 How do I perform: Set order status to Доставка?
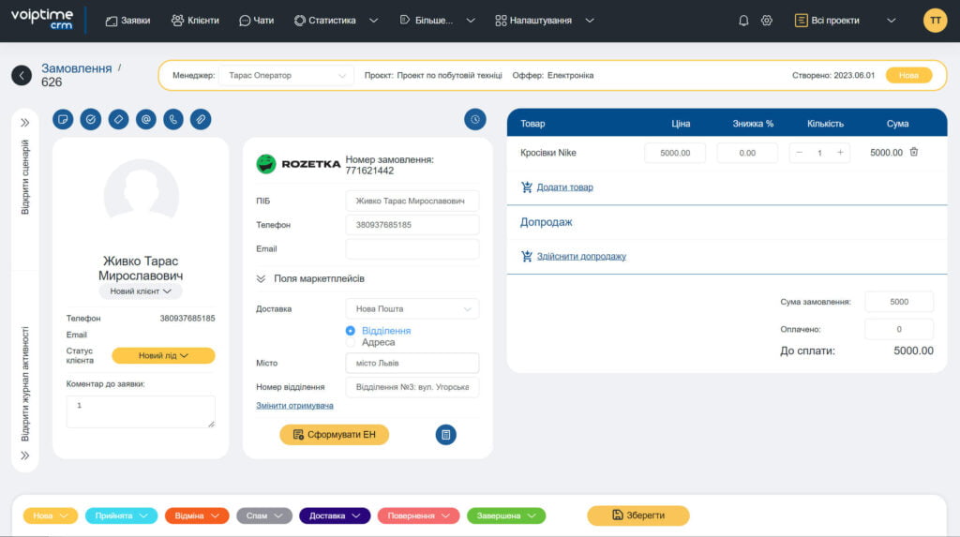pyautogui.click(x=335, y=516)
